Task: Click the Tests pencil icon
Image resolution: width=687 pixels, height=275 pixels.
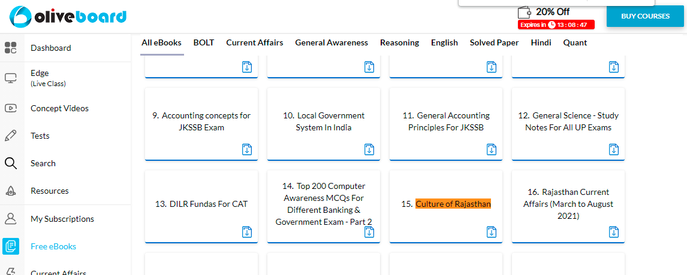Action: coord(11,136)
